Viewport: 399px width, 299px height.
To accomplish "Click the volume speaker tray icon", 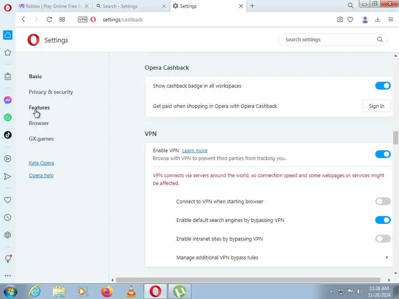I will coord(360,292).
